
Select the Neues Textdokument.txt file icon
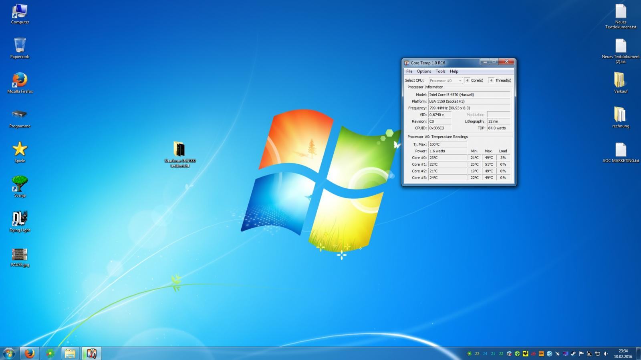click(621, 16)
